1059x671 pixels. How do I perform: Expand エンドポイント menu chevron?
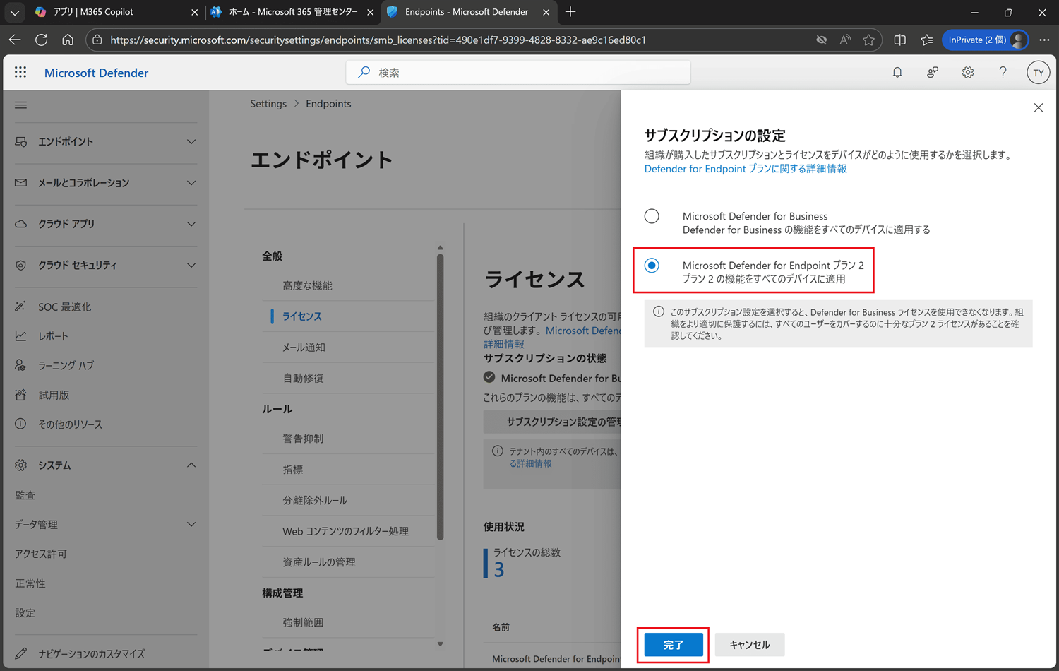click(x=191, y=141)
